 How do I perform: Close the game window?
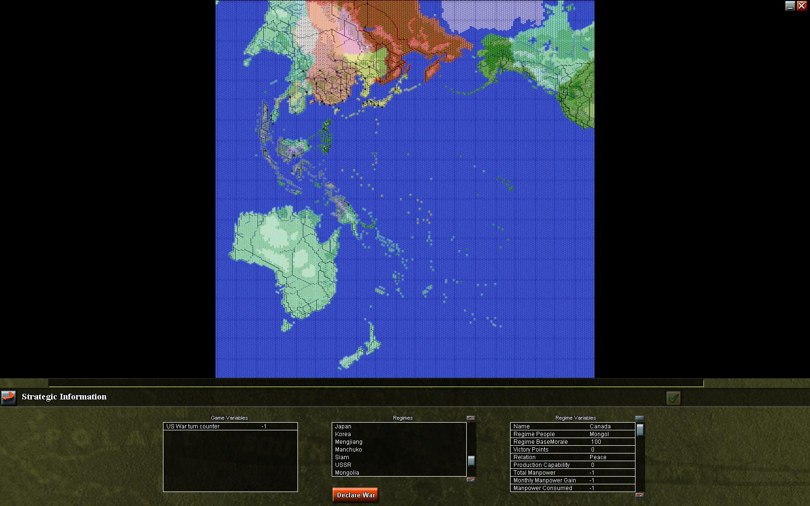801,6
